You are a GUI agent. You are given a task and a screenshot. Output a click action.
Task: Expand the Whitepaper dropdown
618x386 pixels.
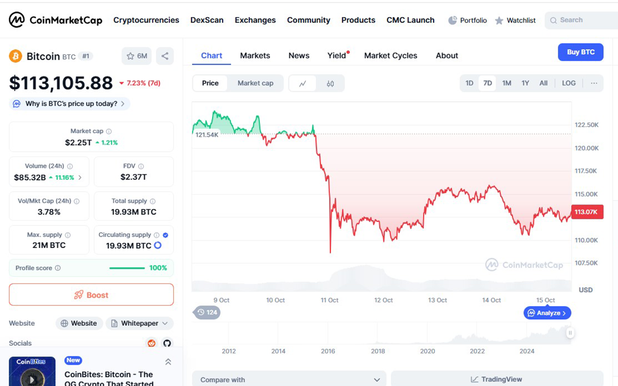(139, 323)
